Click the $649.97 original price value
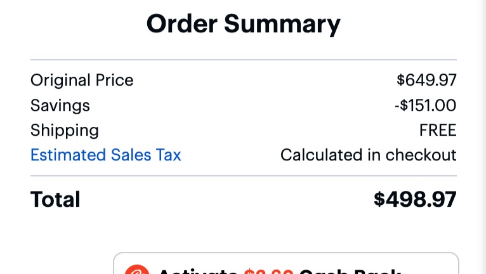The image size is (486, 274). pyautogui.click(x=426, y=80)
